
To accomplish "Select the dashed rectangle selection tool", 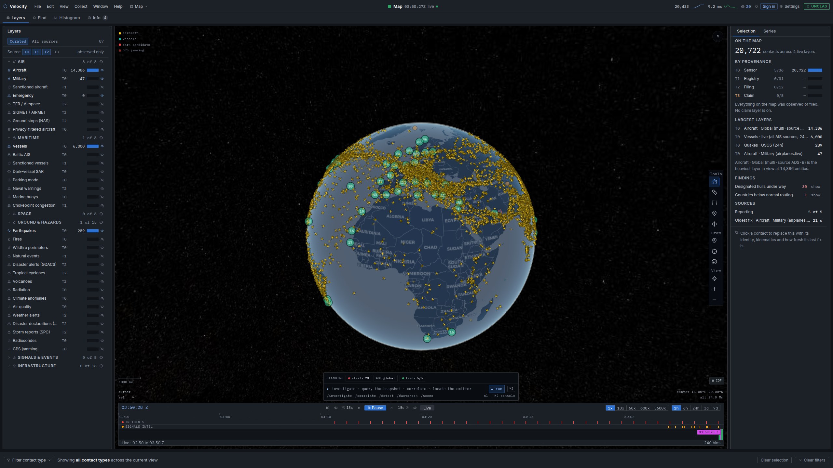I will (x=714, y=203).
